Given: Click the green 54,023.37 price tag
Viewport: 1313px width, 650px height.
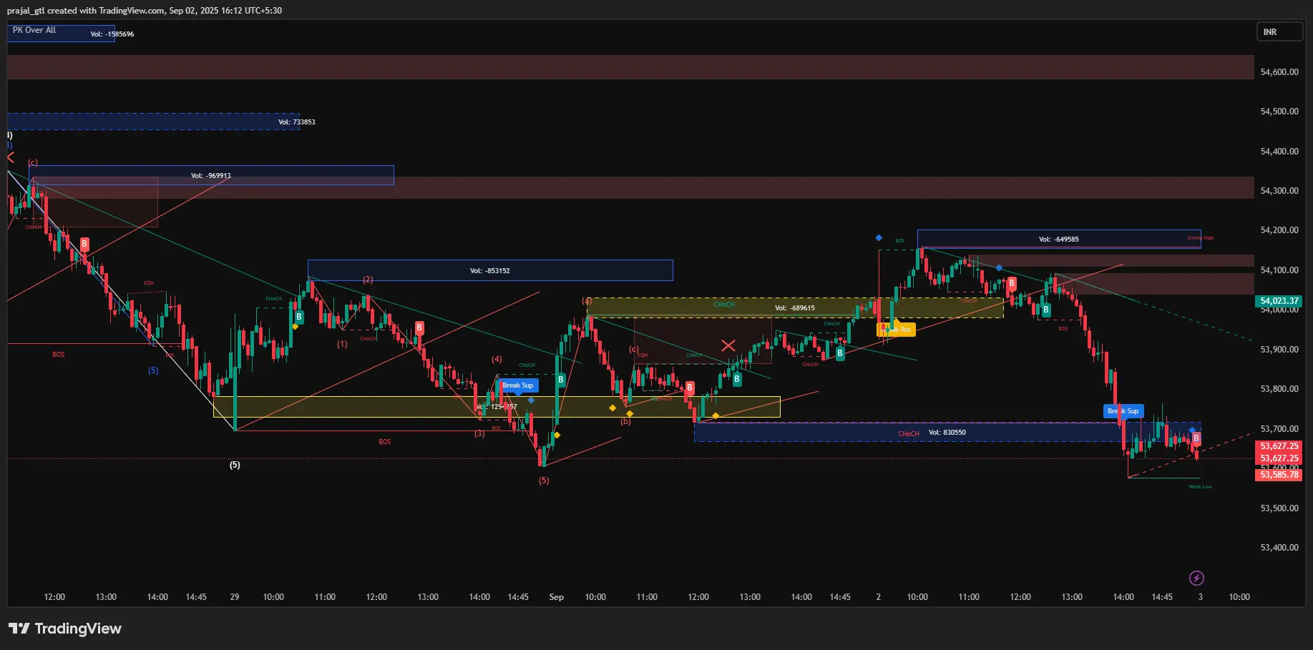Looking at the screenshot, I should (x=1279, y=301).
